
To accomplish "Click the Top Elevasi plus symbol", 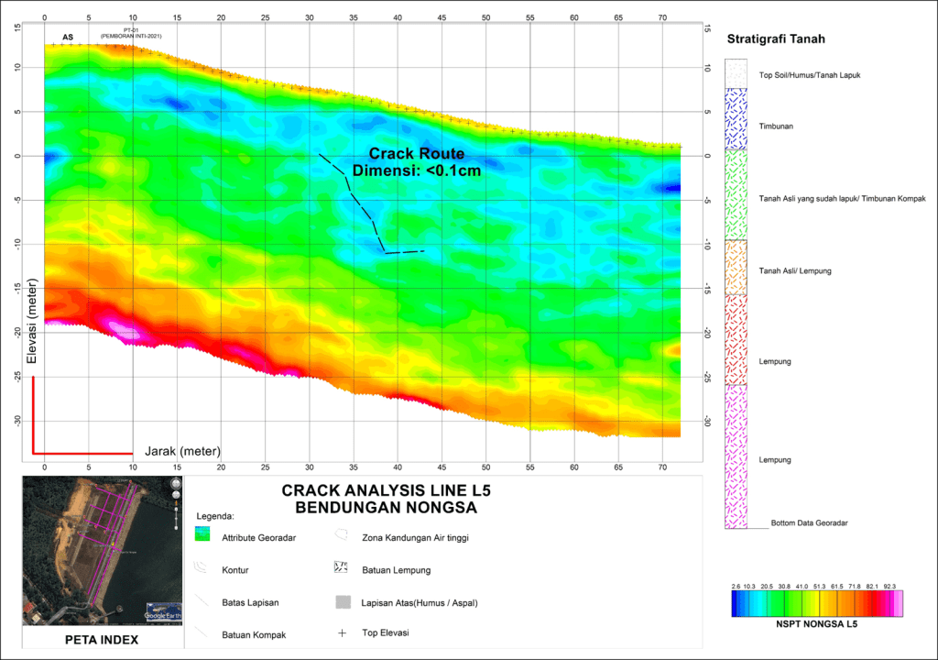I will (x=343, y=633).
